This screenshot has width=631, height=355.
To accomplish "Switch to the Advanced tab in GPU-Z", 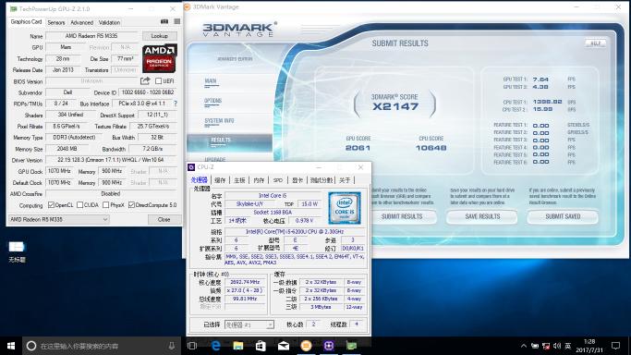I will pos(81,22).
